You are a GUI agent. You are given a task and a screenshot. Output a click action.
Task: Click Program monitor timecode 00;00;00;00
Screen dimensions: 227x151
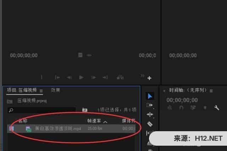pos(183,55)
